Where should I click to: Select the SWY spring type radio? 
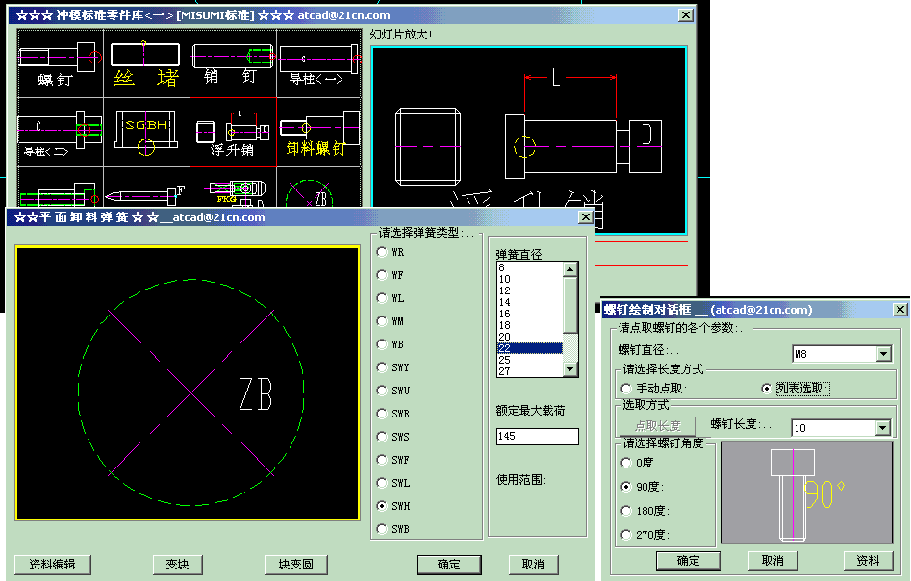pyautogui.click(x=383, y=367)
